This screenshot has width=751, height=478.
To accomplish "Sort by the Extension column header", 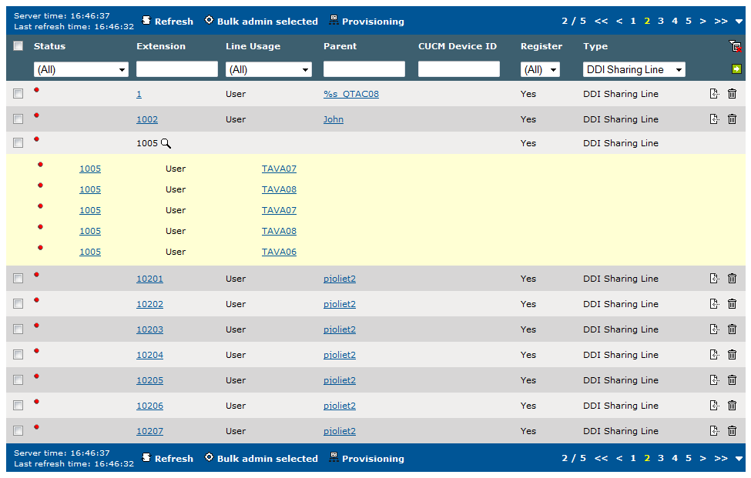I will point(161,46).
